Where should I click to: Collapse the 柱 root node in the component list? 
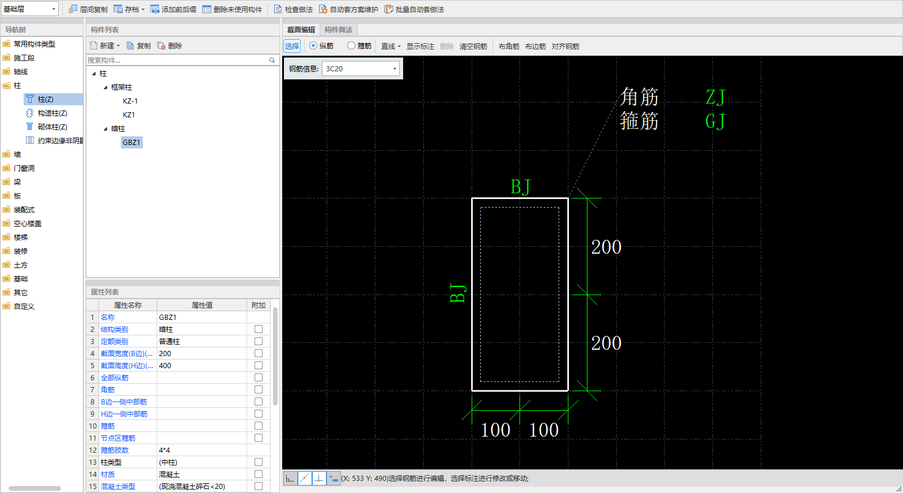pyautogui.click(x=94, y=74)
